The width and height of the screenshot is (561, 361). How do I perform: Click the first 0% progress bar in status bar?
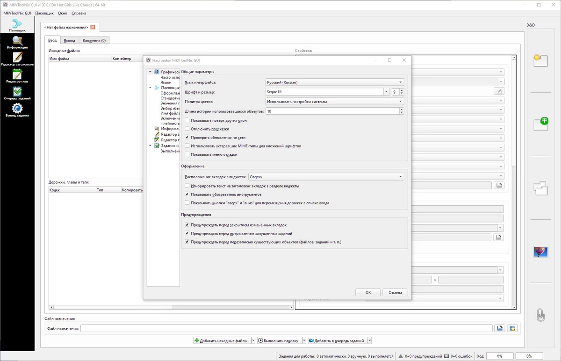pos(499,356)
